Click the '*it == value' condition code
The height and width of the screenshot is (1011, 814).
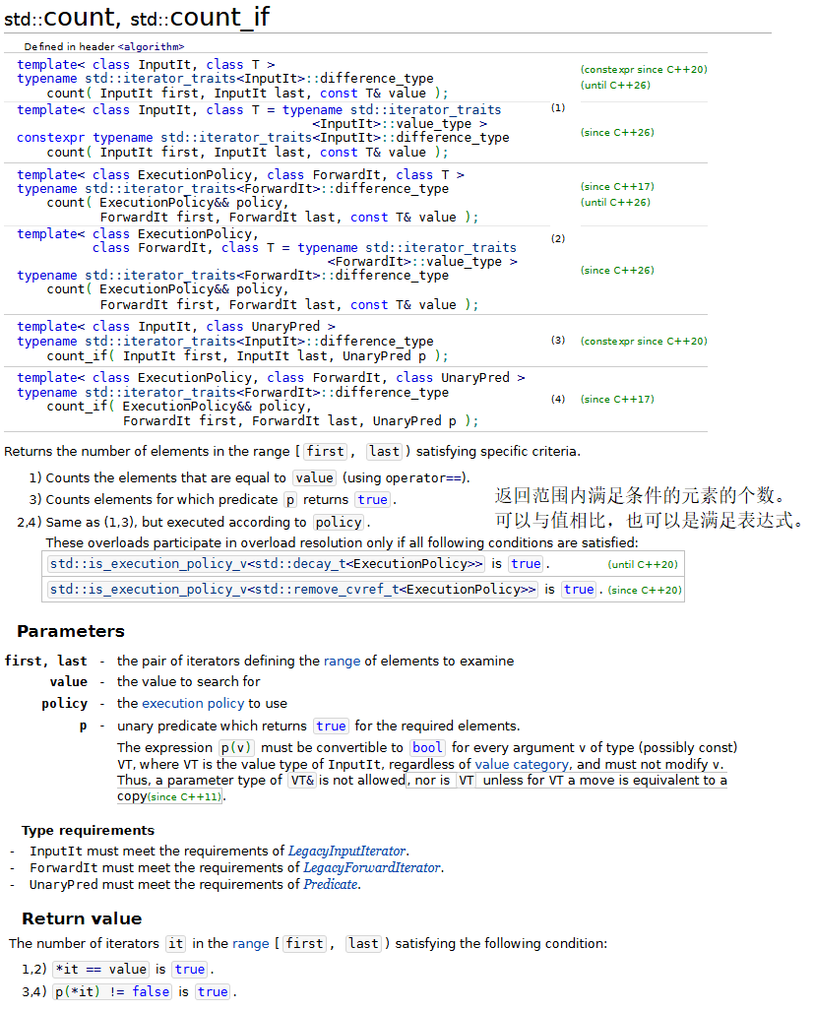click(100, 969)
